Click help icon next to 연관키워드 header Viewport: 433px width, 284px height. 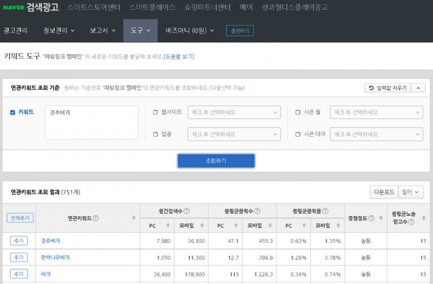[x=96, y=218]
